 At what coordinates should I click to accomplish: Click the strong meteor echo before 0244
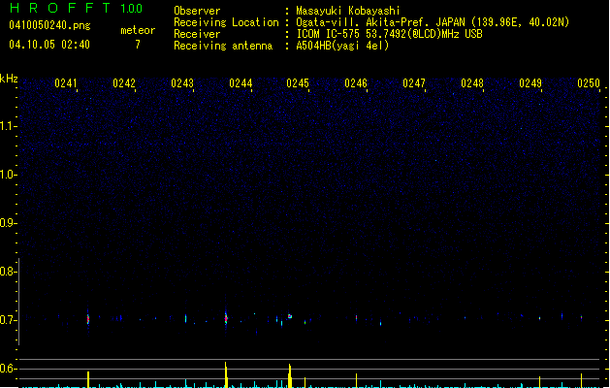226,318
